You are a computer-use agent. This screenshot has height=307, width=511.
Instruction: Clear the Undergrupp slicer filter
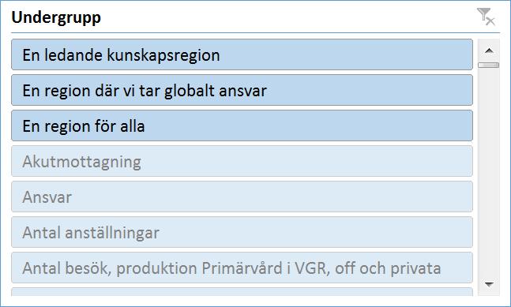coord(486,17)
